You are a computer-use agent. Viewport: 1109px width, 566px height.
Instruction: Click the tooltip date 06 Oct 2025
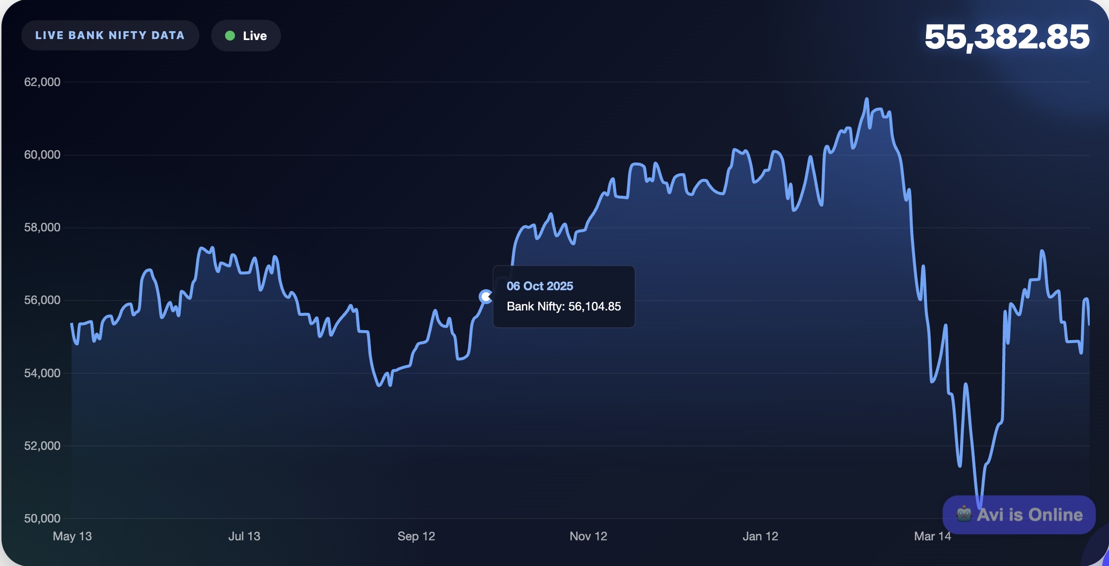[x=540, y=286]
